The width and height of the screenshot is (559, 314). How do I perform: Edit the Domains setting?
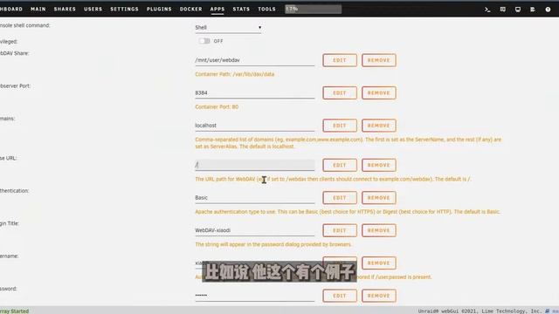[340, 126]
